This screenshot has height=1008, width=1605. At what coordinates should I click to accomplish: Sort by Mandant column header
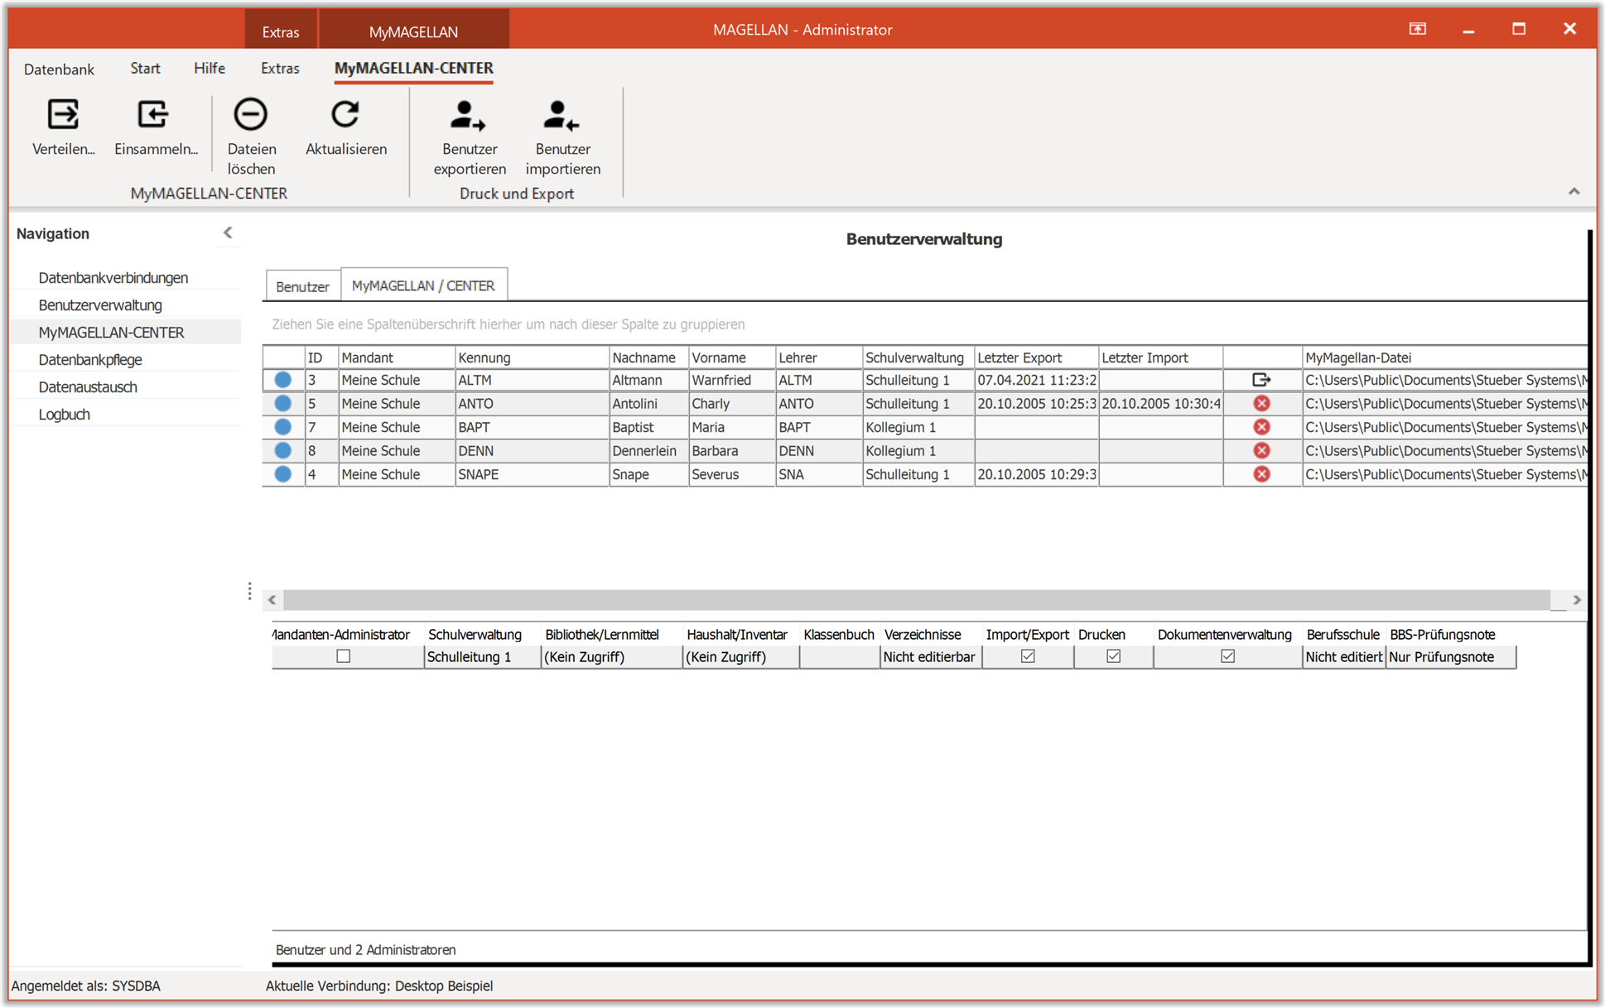pos(397,358)
